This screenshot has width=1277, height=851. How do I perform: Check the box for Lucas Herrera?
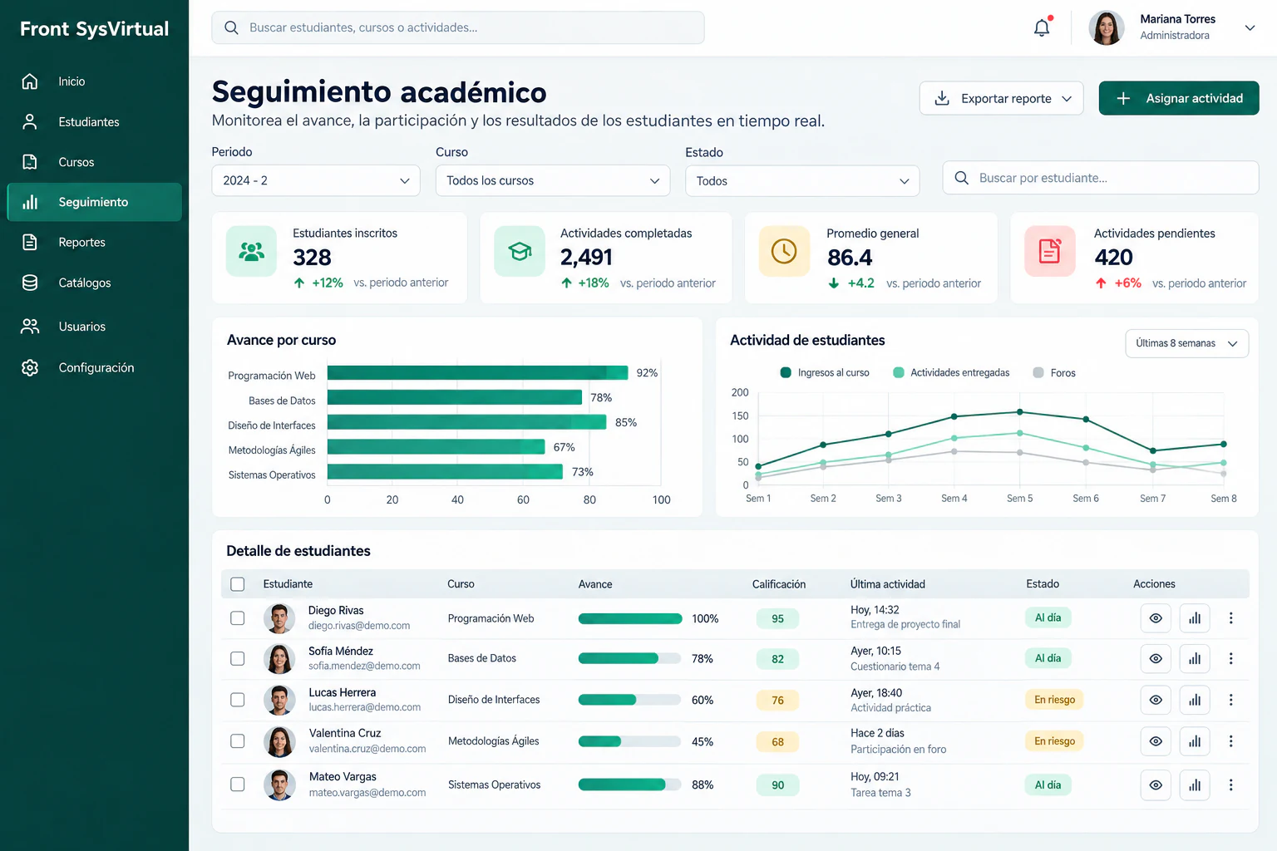[x=238, y=700]
